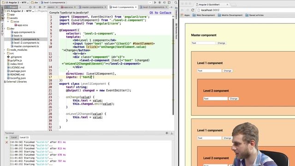
Task: Click dev breadcrumb in navigation bar
Action: click(x=35, y=2)
